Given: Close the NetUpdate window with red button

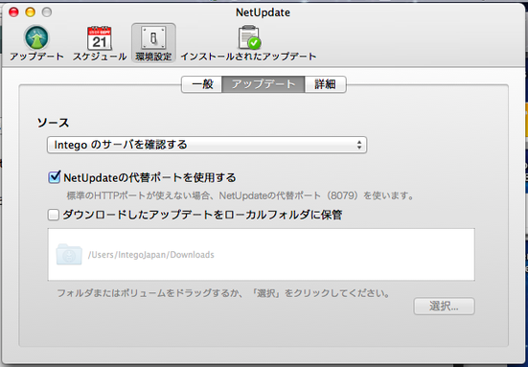Looking at the screenshot, I should point(13,12).
